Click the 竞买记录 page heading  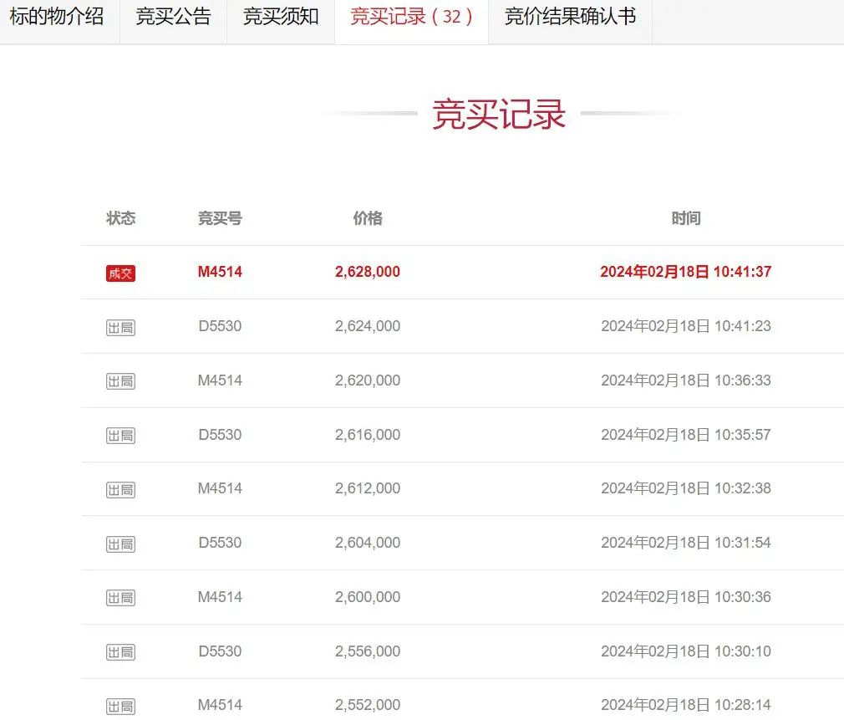point(498,114)
